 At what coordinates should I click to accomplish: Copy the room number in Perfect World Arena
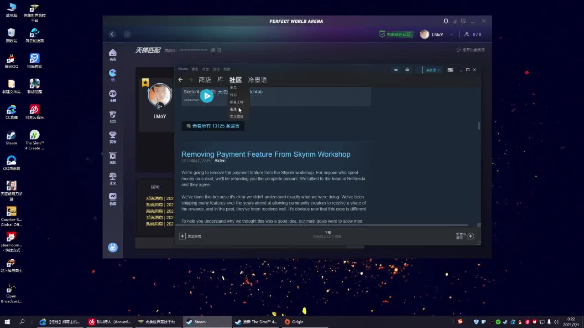coord(219,50)
